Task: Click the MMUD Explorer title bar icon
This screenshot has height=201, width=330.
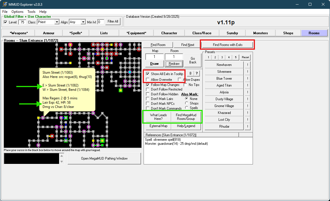Action: (x=5, y=4)
